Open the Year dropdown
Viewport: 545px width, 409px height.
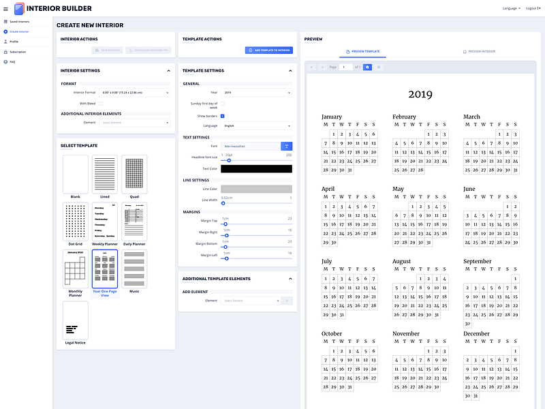click(257, 93)
